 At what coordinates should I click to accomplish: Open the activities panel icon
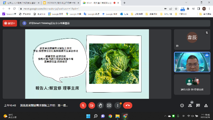point(206,105)
